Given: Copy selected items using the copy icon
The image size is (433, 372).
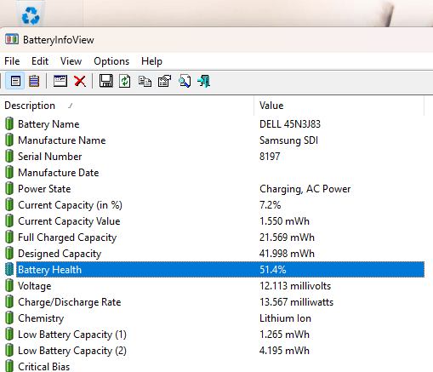Looking at the screenshot, I should 145,82.
